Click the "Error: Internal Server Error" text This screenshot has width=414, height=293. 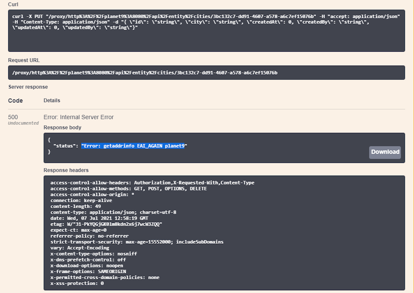(x=79, y=117)
